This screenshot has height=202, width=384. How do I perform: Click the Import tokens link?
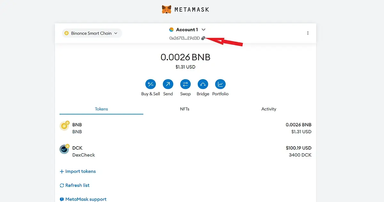[78, 171]
